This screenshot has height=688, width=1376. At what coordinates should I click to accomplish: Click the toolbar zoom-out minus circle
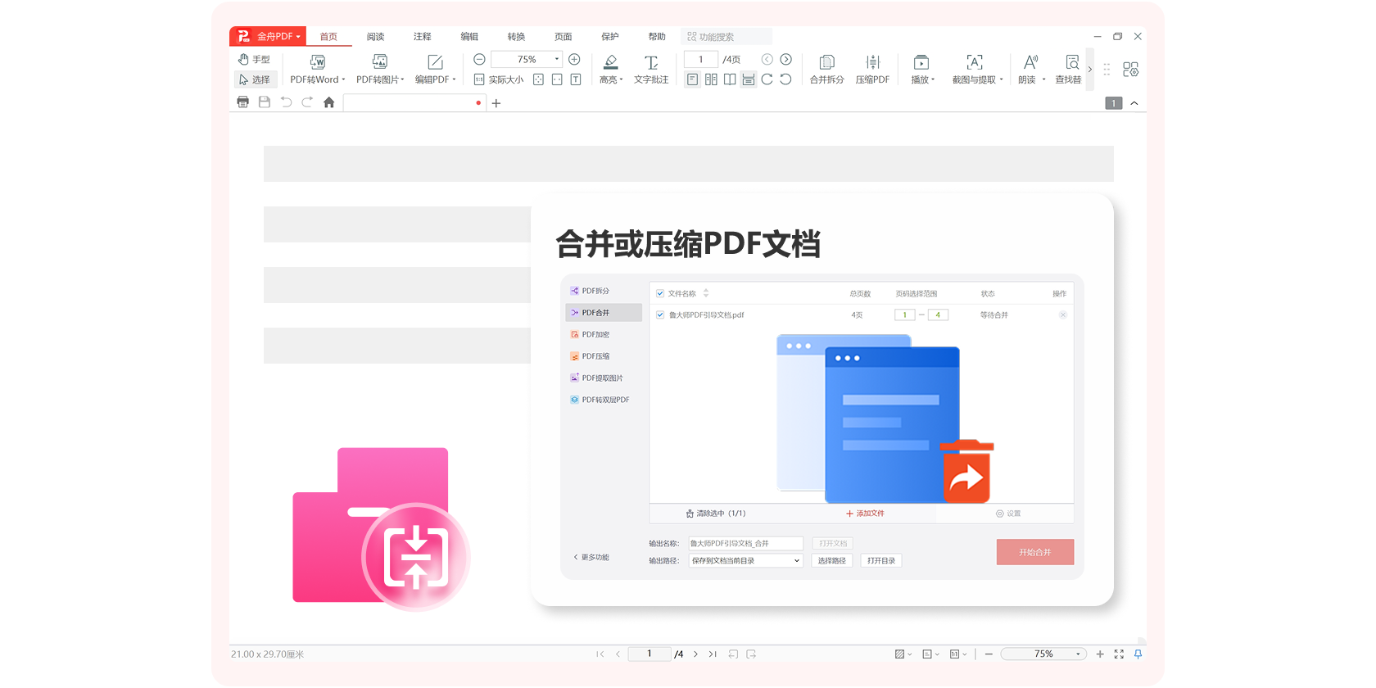pyautogui.click(x=479, y=59)
